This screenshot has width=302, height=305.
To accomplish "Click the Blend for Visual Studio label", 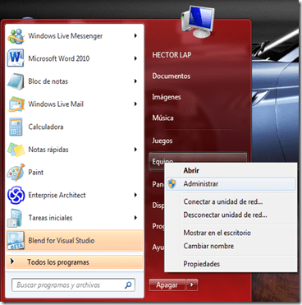I will [62, 241].
